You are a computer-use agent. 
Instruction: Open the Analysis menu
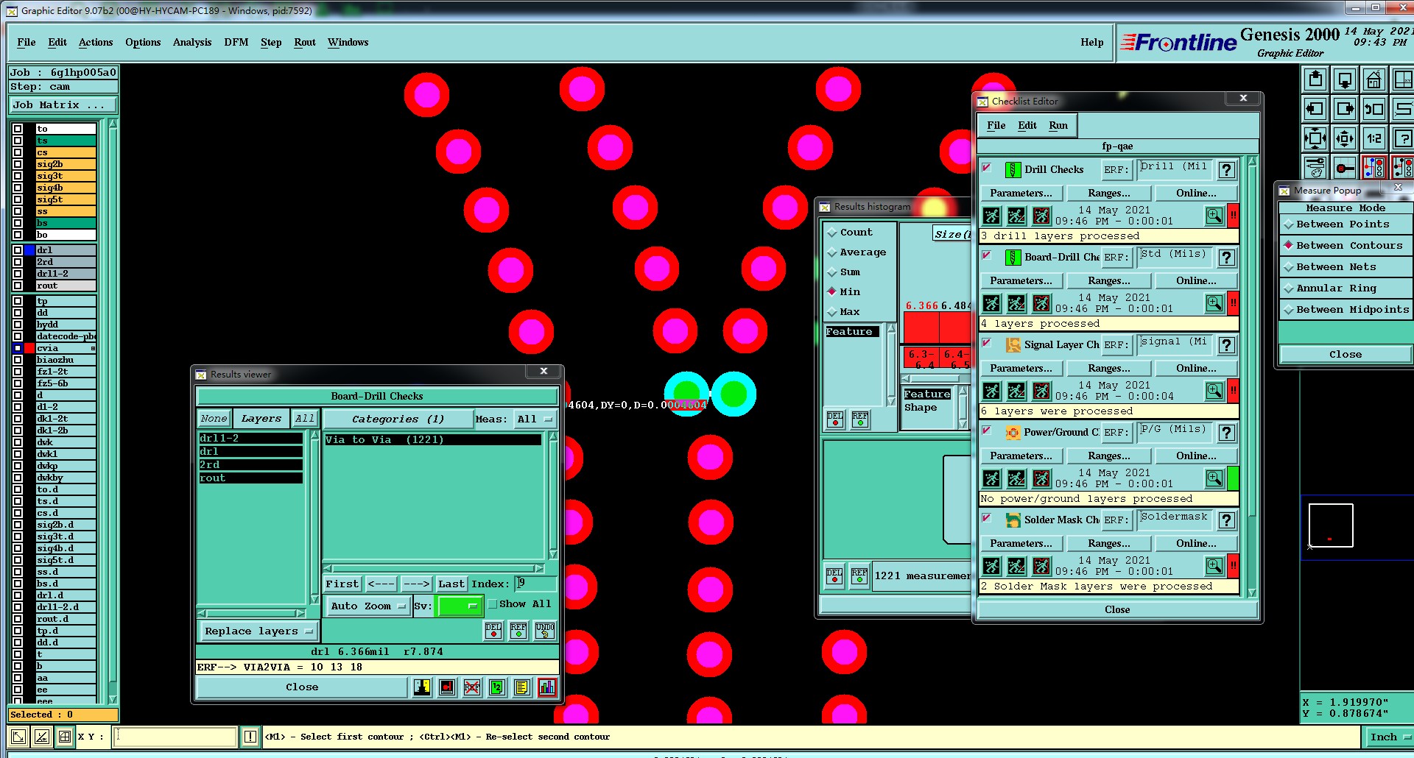coord(192,43)
